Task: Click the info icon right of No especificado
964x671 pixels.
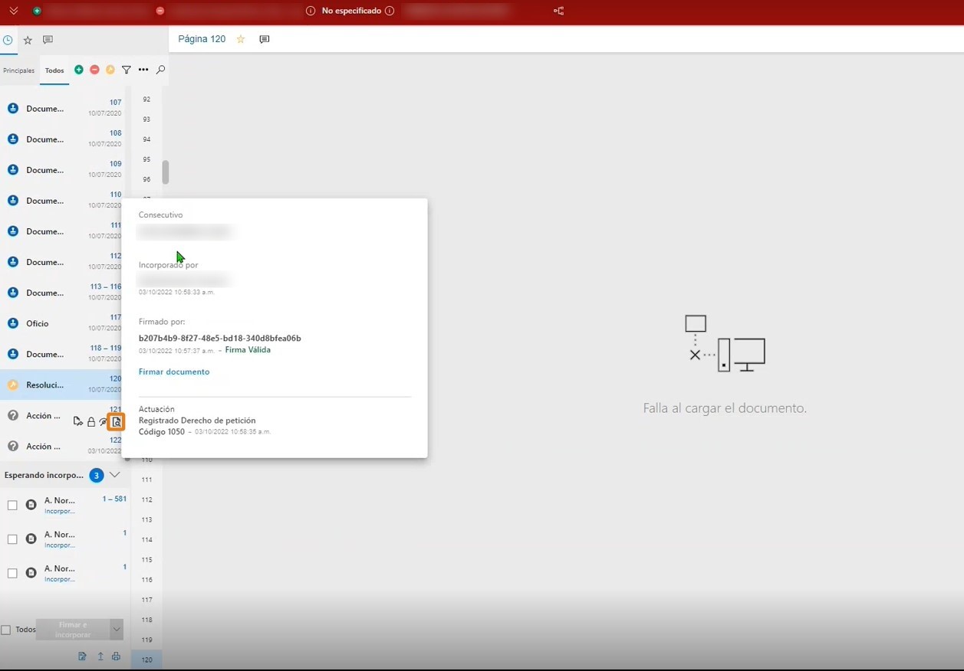Action: pyautogui.click(x=390, y=11)
